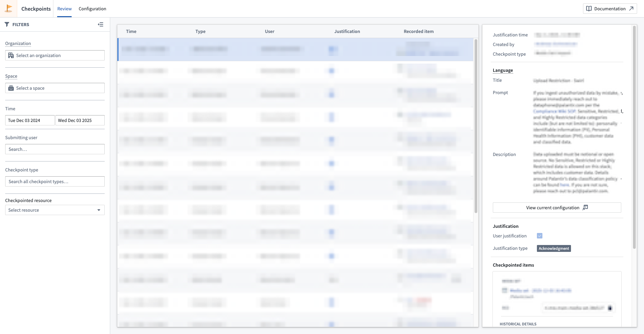Select the highlighted first table row
644x334 pixels.
point(295,49)
